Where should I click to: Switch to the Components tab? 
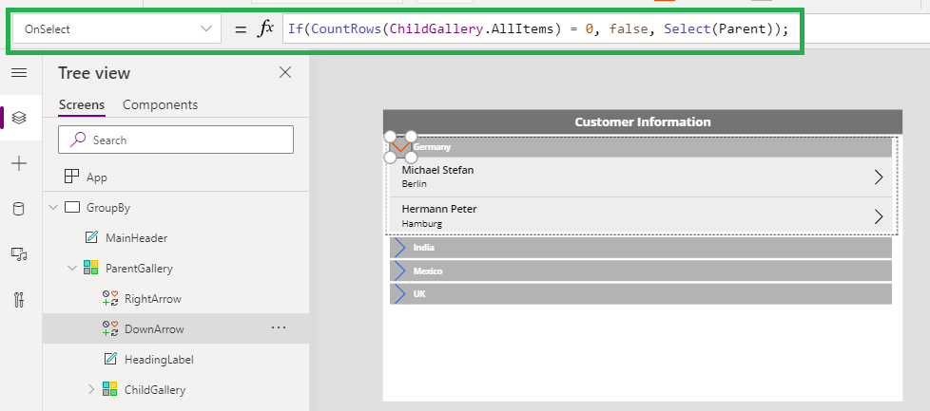tap(160, 104)
